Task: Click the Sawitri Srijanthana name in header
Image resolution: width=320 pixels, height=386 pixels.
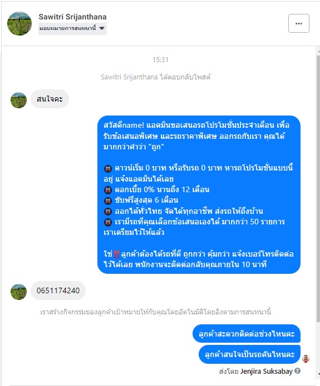Action: pos(72,17)
